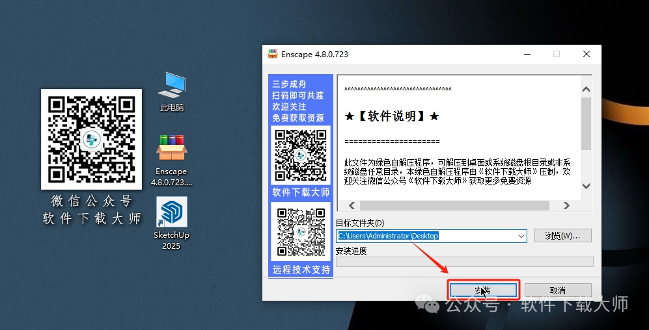This screenshot has height=330, width=649.
Task: Click the text area scroll down arrow
Action: pyautogui.click(x=586, y=186)
